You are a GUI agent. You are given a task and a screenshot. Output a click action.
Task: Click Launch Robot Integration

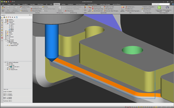point(159,9)
